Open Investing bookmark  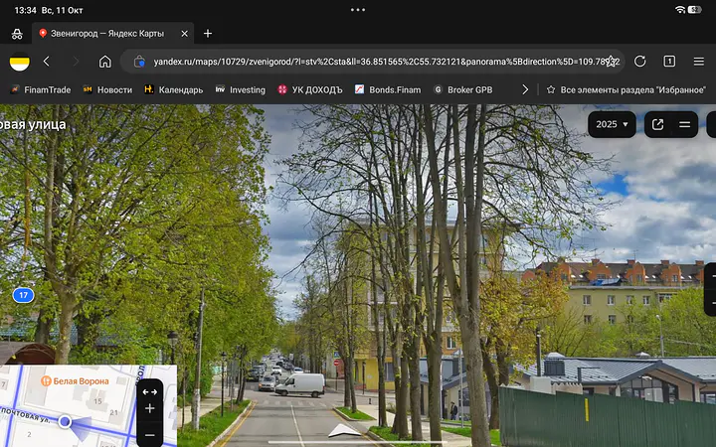[241, 89]
